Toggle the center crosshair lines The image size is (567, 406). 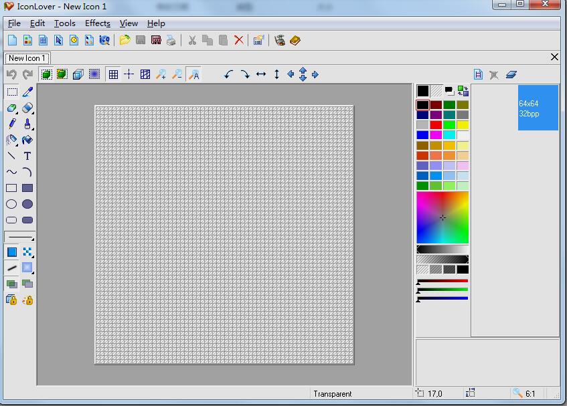(x=129, y=75)
